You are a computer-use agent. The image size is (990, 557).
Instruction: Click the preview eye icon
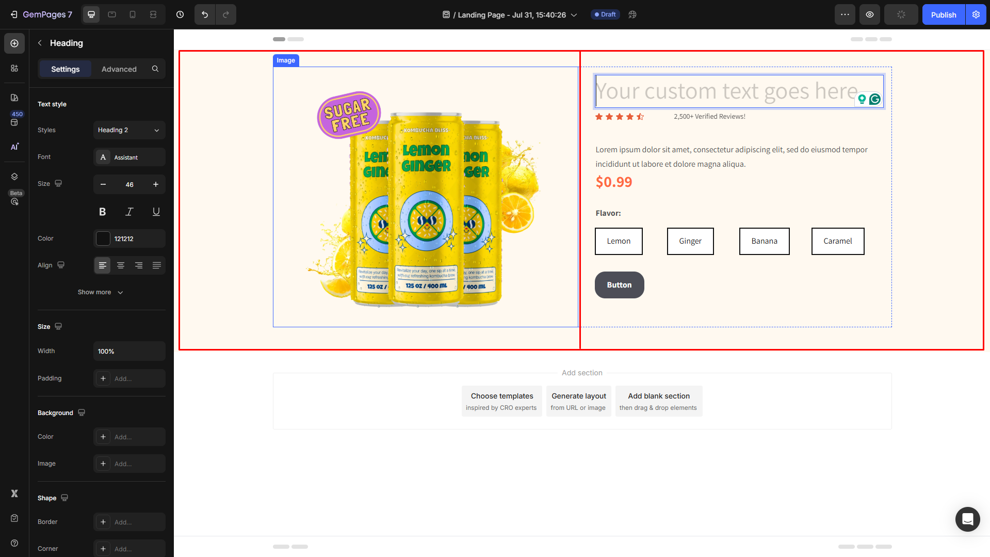click(869, 14)
